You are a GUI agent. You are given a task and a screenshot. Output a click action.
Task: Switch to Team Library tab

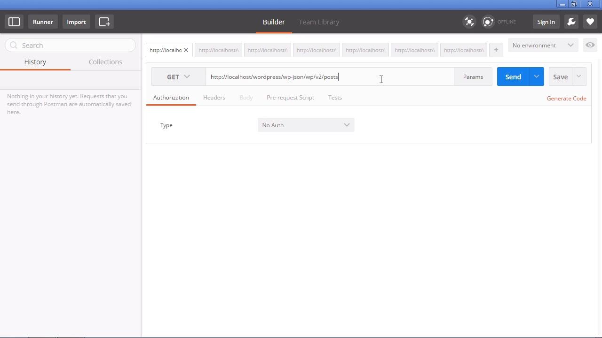point(319,22)
